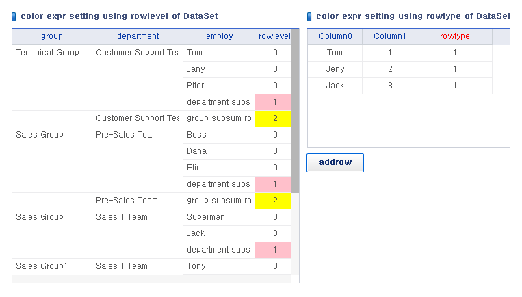The width and height of the screenshot is (522, 297).
Task: Click the yellow rowlevel cell for Pre-Sales Team
Action: click(x=274, y=201)
